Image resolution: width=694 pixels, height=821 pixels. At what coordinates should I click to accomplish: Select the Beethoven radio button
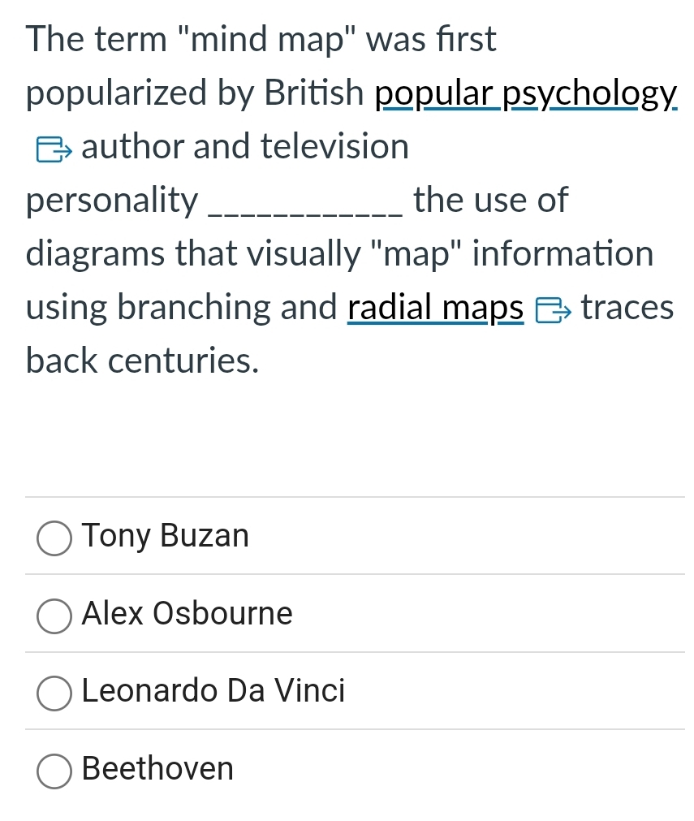click(53, 771)
